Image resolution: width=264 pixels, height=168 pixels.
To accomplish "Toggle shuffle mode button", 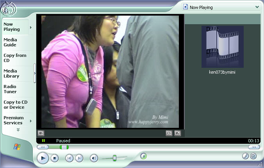I will coord(144,156).
